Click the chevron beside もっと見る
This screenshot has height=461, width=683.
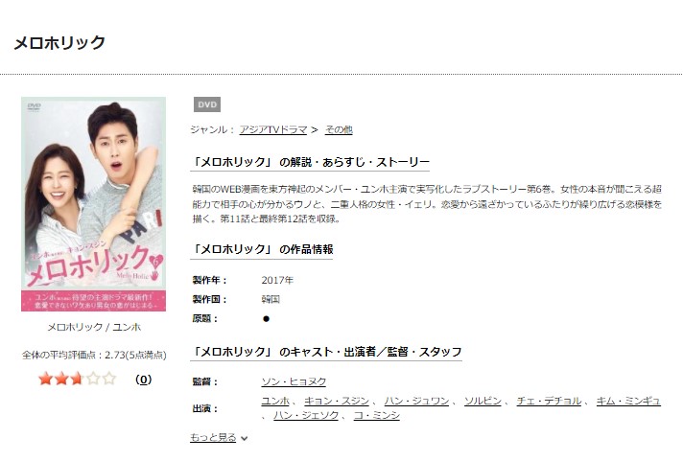pyautogui.click(x=245, y=438)
